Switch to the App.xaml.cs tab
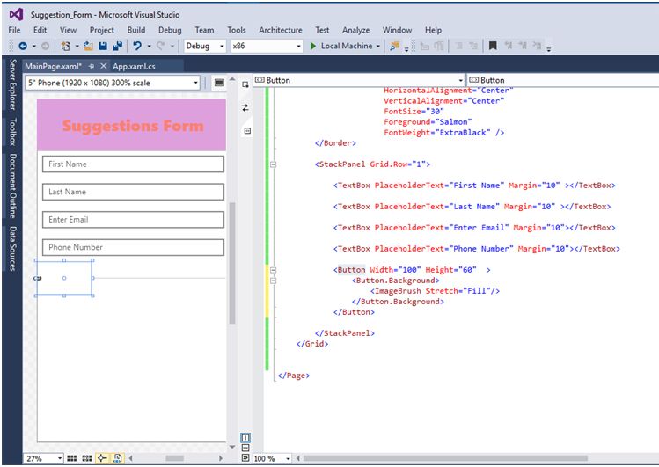Screen dimensions: 659x467 pyautogui.click(x=133, y=66)
